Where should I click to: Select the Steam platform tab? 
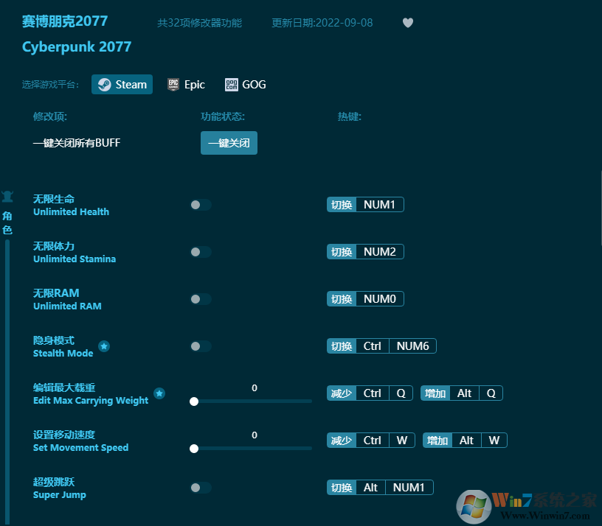point(122,84)
